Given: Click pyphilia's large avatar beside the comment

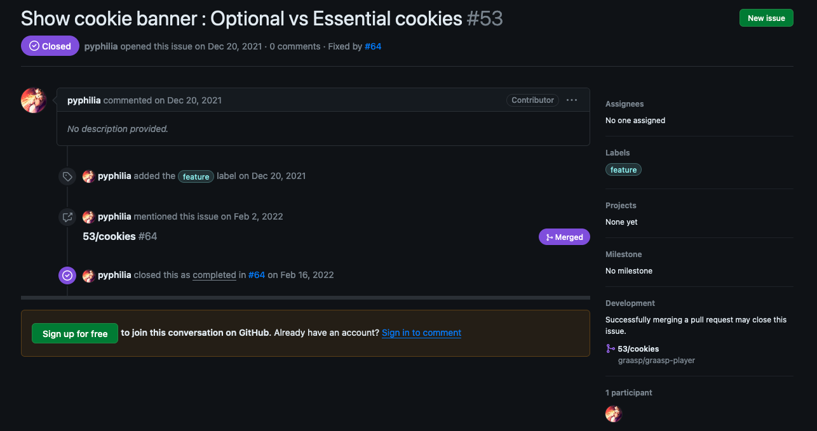Looking at the screenshot, I should click(x=34, y=100).
